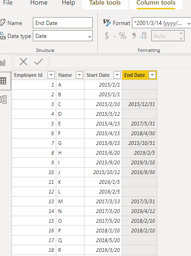Click the Name cell with value Q
Image resolution: width=191 pixels, height=256 pixels.
pos(70,240)
